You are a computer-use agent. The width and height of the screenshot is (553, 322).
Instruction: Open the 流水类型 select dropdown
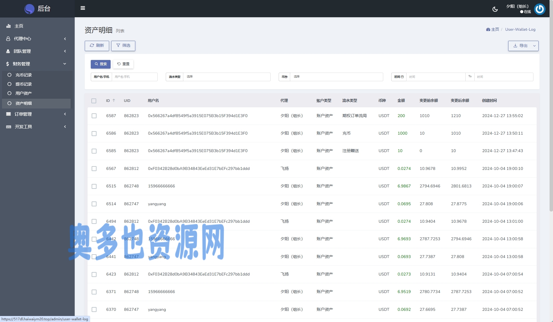(226, 77)
